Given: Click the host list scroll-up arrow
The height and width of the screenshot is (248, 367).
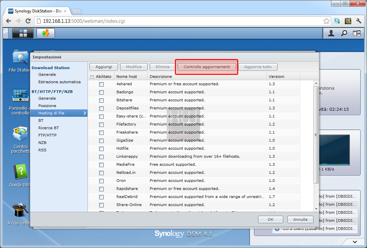Looking at the screenshot, I should coord(316,83).
